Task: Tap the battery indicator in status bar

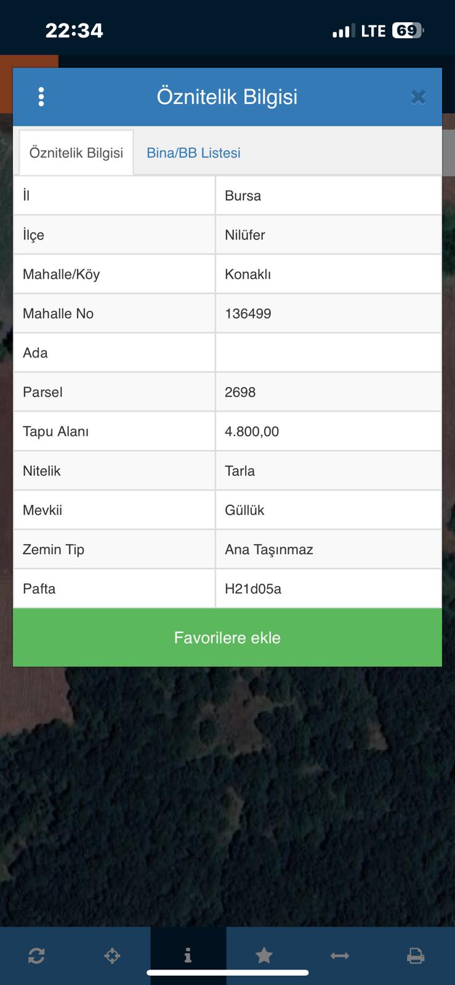Action: tap(408, 31)
